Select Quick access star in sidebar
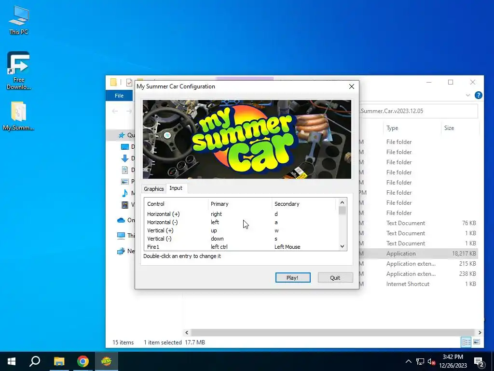Screen dimensions: 494x371 coord(122,135)
